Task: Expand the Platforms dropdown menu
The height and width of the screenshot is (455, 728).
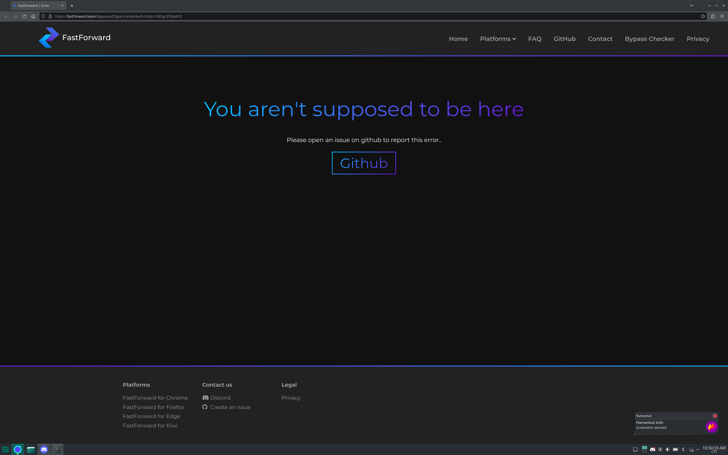Action: tap(497, 38)
